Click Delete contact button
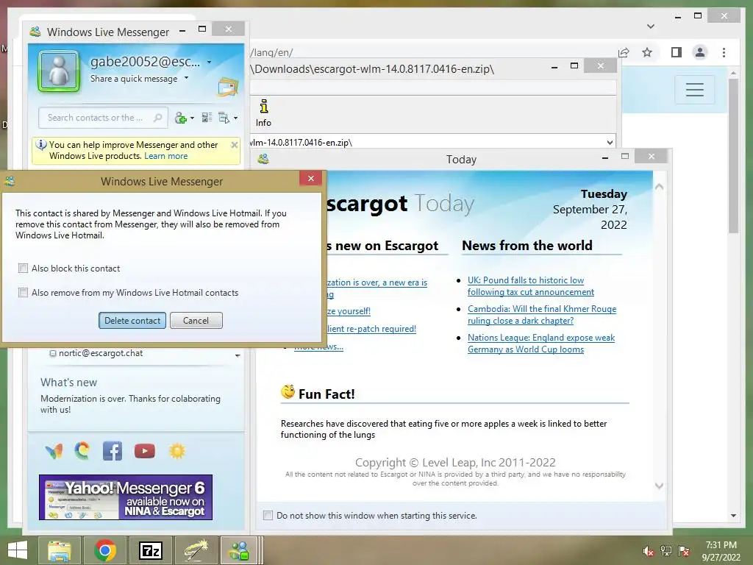753x565 pixels. (x=132, y=321)
